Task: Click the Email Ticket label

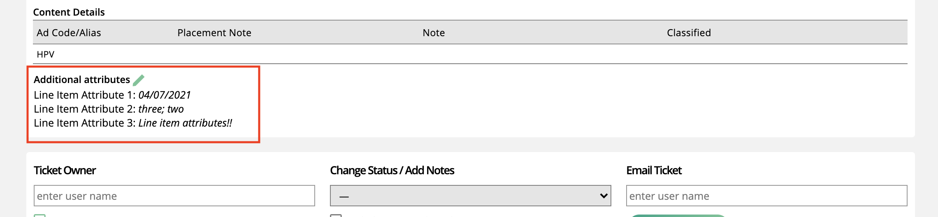Action: [x=654, y=170]
